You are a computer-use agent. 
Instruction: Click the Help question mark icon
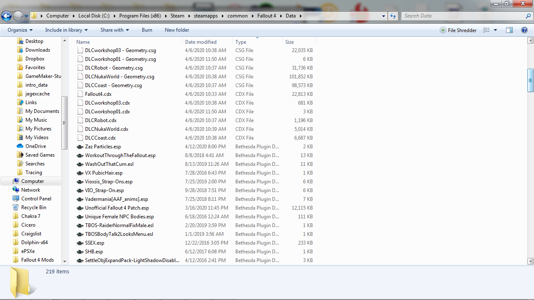[524, 30]
